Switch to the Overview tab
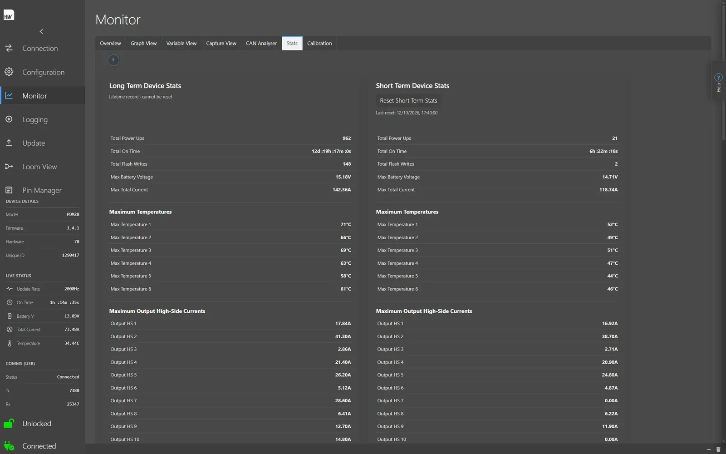The image size is (726, 454). tap(110, 43)
